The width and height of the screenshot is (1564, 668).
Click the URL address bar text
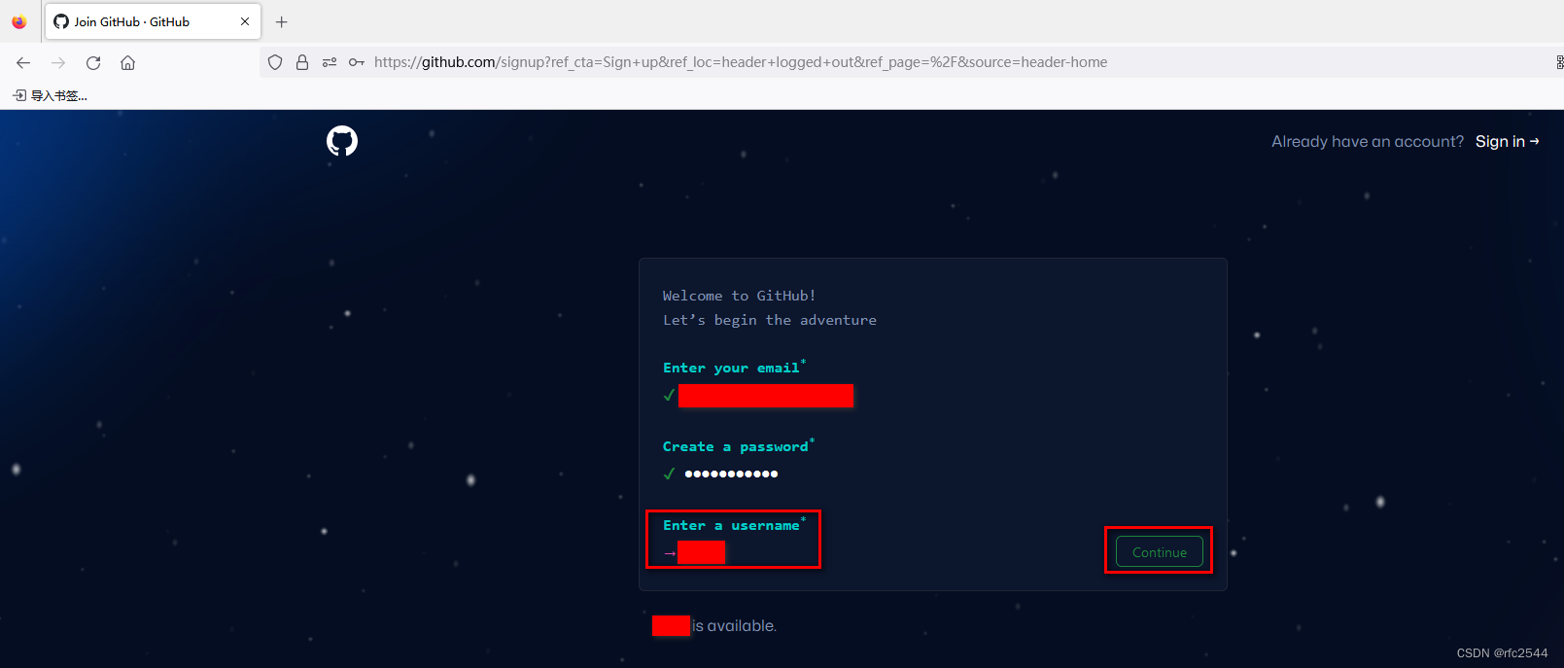pos(741,62)
